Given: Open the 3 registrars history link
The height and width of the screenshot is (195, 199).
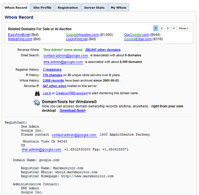Looking at the screenshot, I should 52,69.
